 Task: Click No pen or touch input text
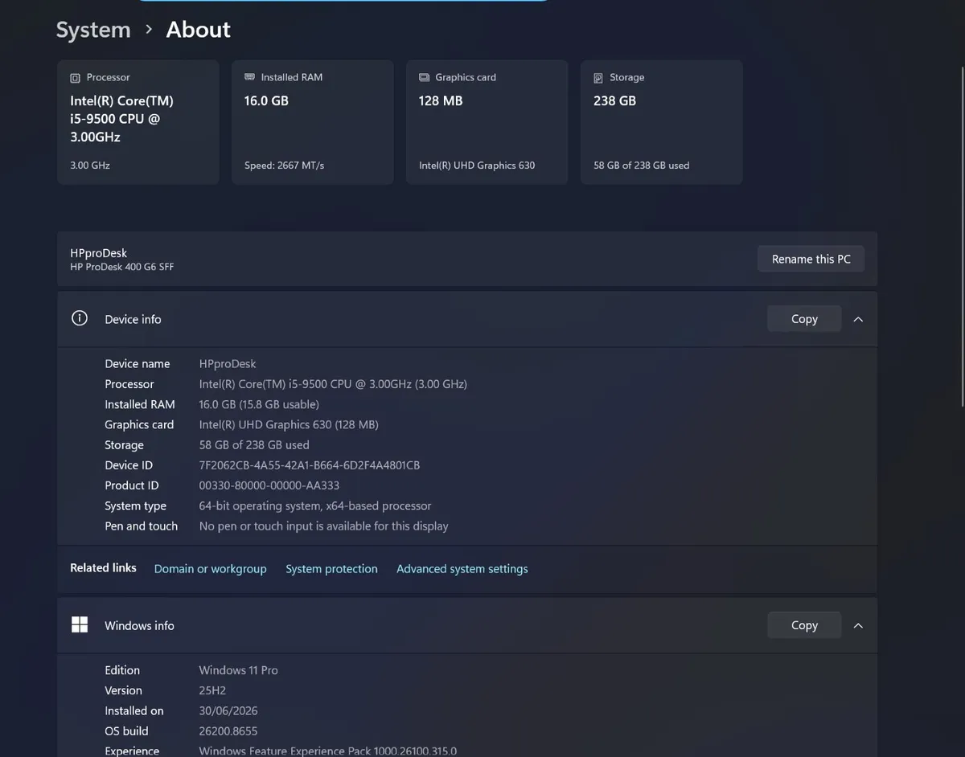pyautogui.click(x=324, y=526)
